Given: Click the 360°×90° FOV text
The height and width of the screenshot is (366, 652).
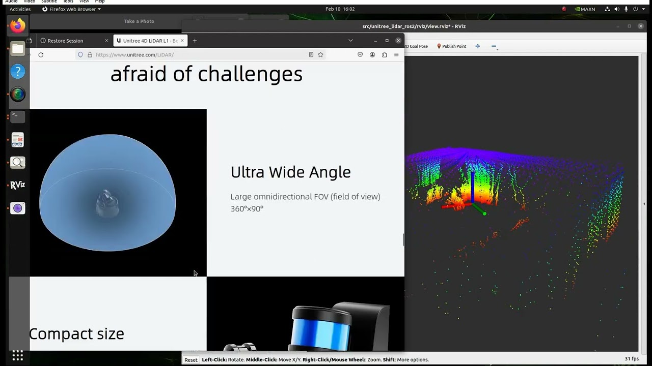Looking at the screenshot, I should pyautogui.click(x=247, y=209).
